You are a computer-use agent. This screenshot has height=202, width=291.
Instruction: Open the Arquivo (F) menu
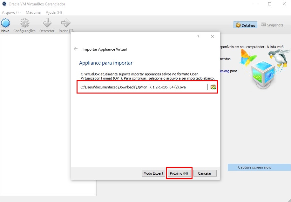click(11, 12)
